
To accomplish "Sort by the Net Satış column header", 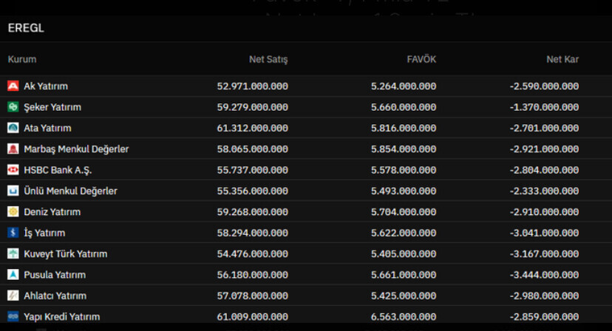I will [x=268, y=59].
